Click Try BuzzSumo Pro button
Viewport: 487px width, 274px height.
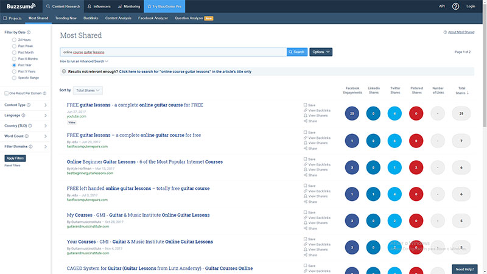(164, 6)
